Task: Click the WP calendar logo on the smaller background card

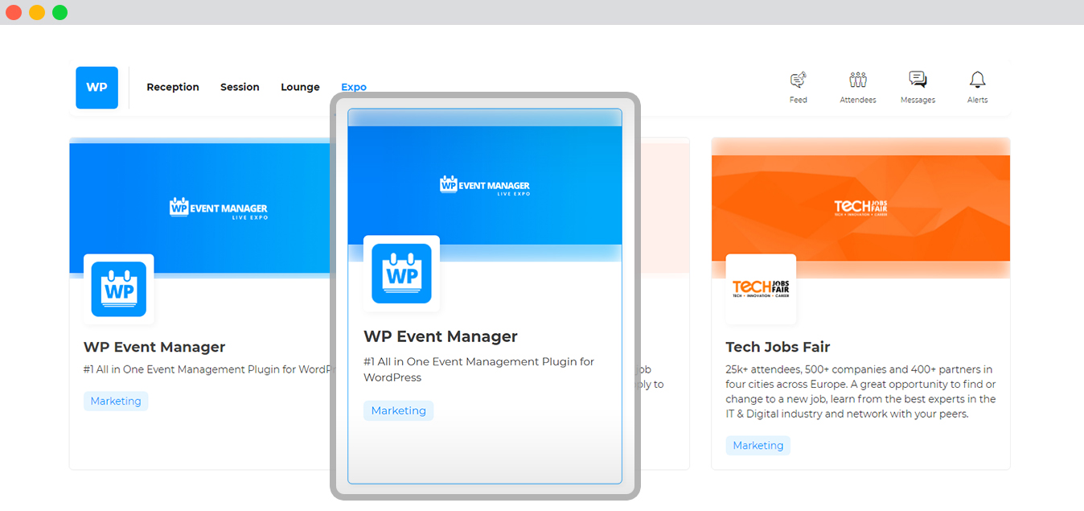Action: (119, 290)
